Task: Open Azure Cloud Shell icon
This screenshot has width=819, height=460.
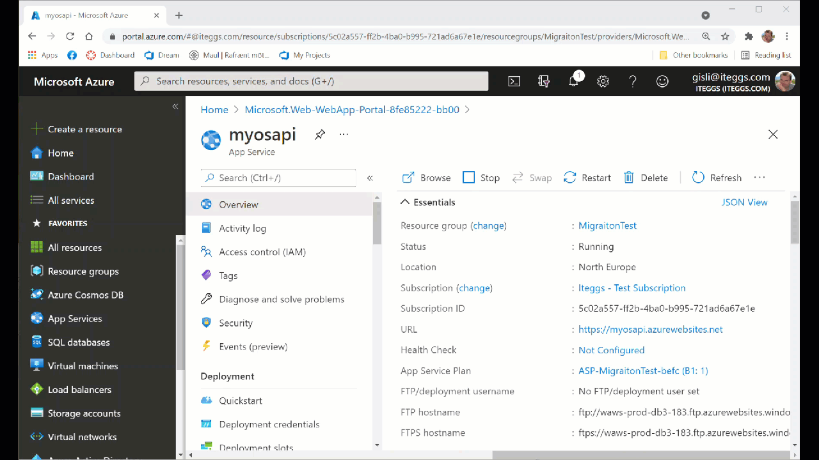Action: 514,81
